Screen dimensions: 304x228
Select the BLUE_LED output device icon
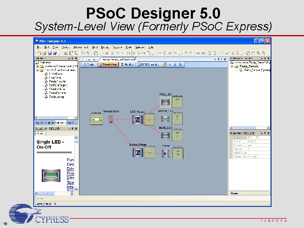click(166, 136)
